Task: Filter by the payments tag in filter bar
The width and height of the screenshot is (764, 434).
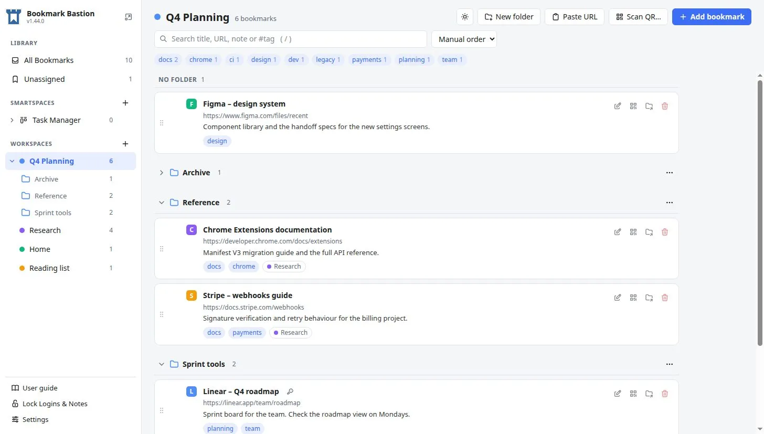Action: (369, 60)
